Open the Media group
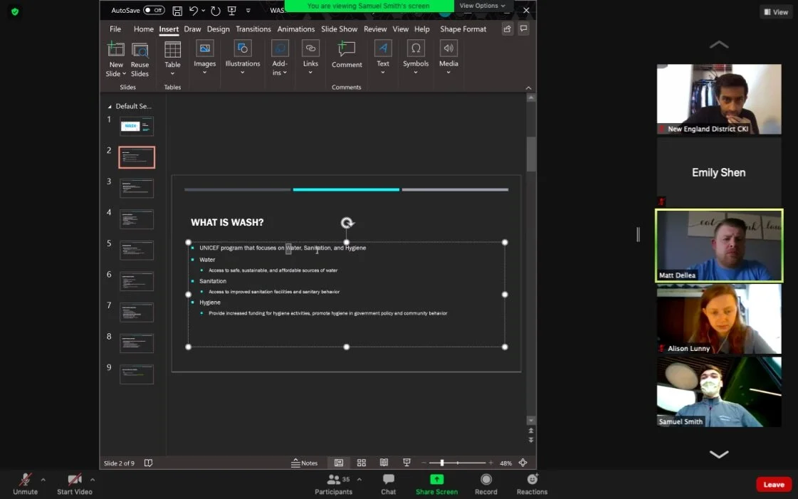 point(448,58)
